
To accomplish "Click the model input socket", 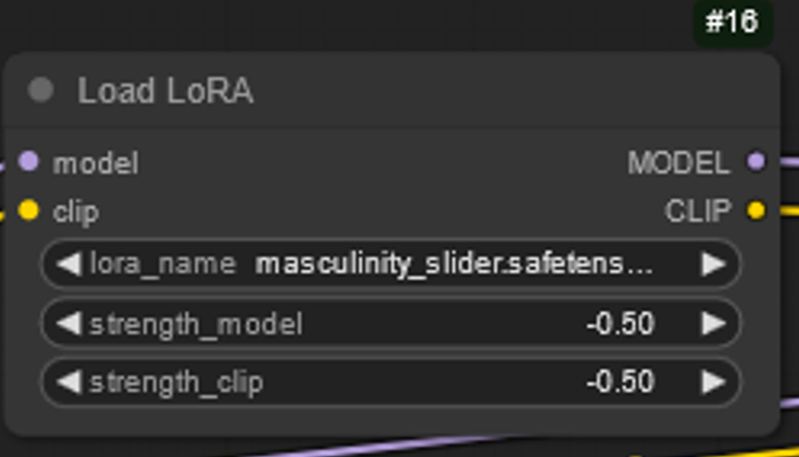I will pyautogui.click(x=29, y=162).
